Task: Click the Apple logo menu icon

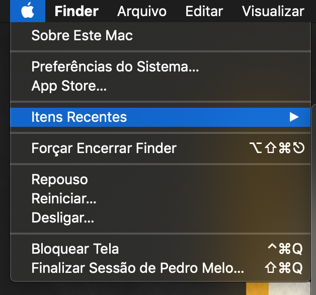Action: coord(27,11)
